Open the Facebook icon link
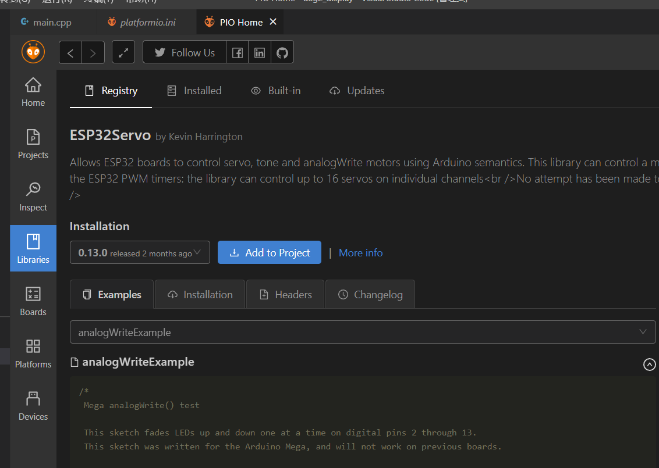The height and width of the screenshot is (468, 659). 238,52
